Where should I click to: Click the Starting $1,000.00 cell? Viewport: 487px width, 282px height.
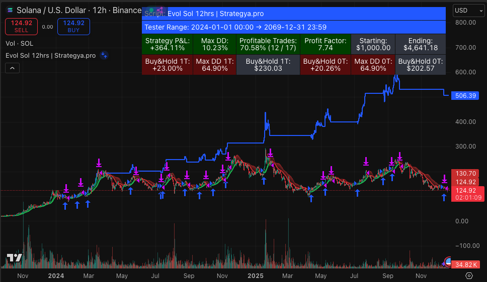tap(373, 44)
